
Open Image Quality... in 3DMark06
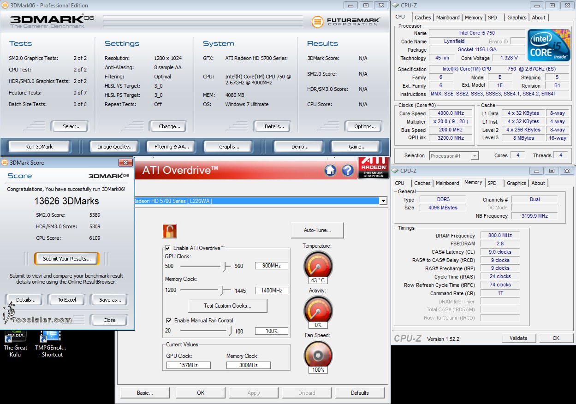click(115, 147)
